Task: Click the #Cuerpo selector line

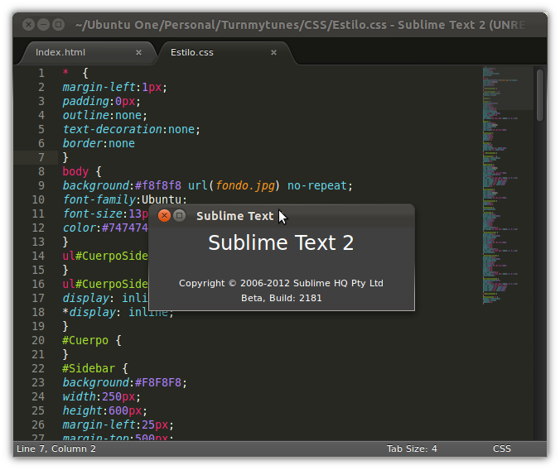Action: coord(92,340)
